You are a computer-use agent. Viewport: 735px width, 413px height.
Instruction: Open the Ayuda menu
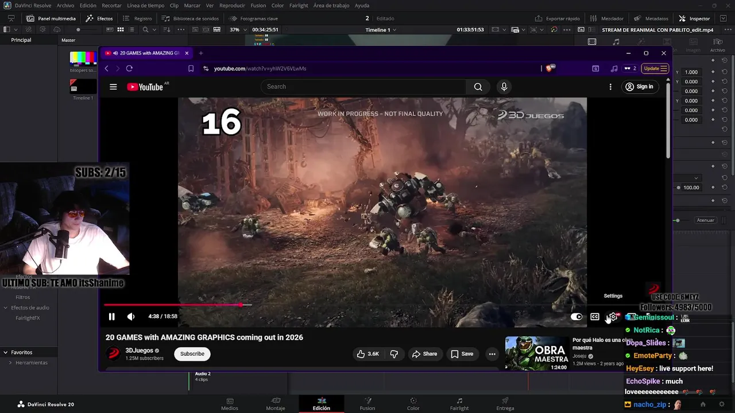click(x=362, y=5)
